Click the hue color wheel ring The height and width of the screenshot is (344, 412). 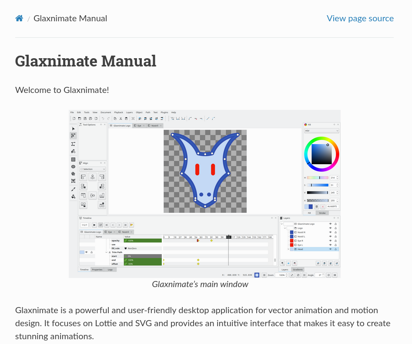tap(322, 138)
